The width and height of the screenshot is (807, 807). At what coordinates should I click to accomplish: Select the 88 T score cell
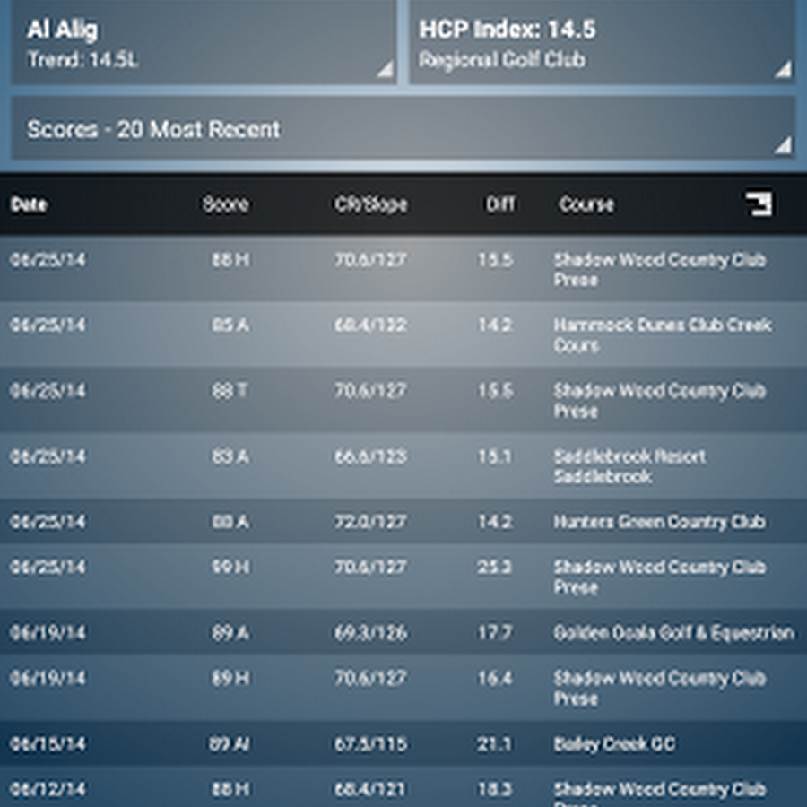point(230,391)
